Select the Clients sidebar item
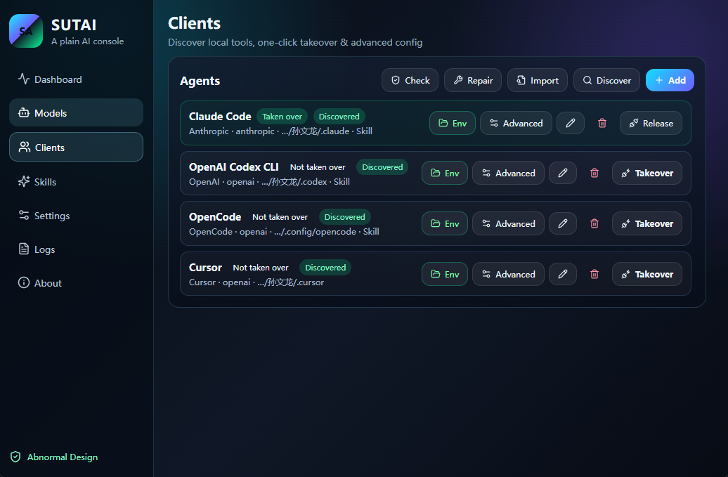728x477 pixels. coord(76,147)
